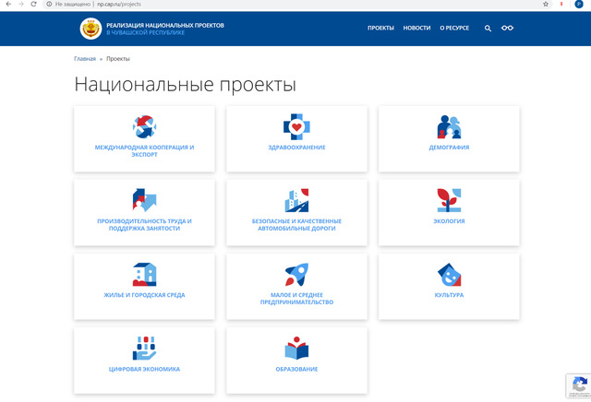Bookmark the page with the star icon
This screenshot has height=402, width=591.
[546, 5]
